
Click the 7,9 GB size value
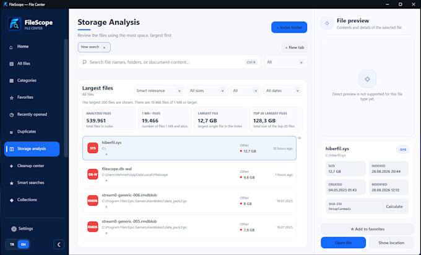(x=249, y=230)
